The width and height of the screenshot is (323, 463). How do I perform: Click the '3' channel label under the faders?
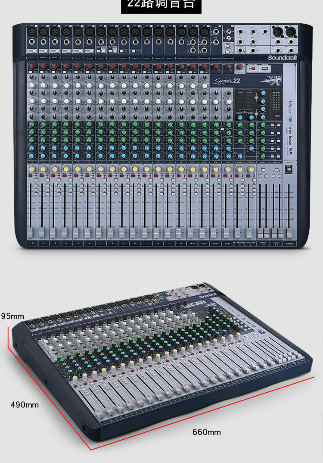(x=55, y=244)
